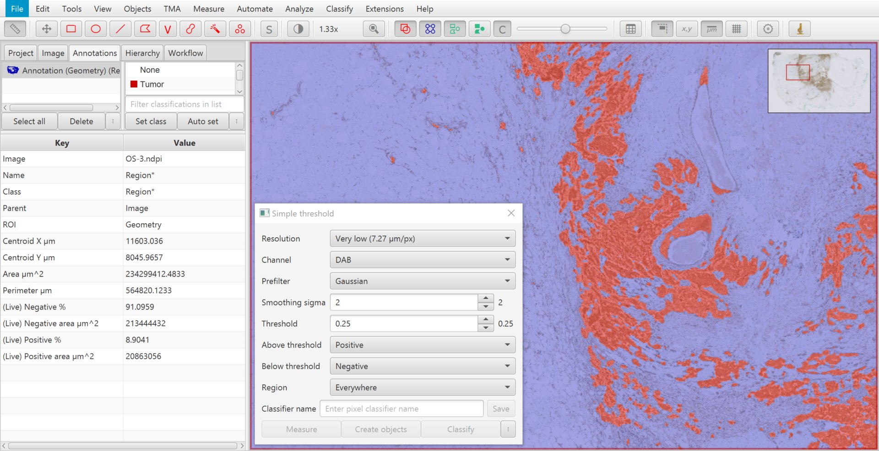Select the Ellipse annotation tool
The image size is (879, 451).
pos(96,29)
